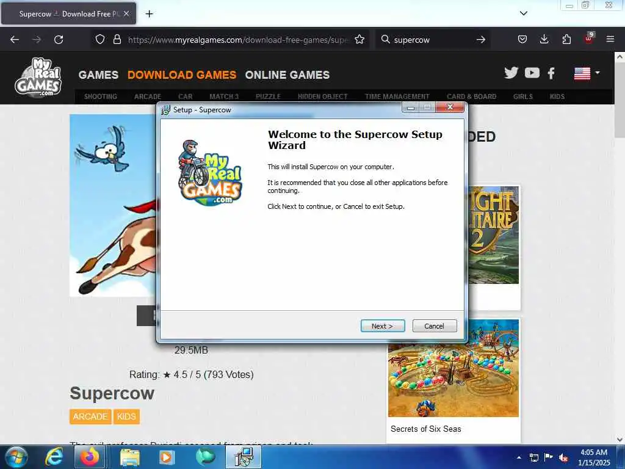This screenshot has height=469, width=625.
Task: Open ARCADE category in nav bar
Action: [148, 96]
